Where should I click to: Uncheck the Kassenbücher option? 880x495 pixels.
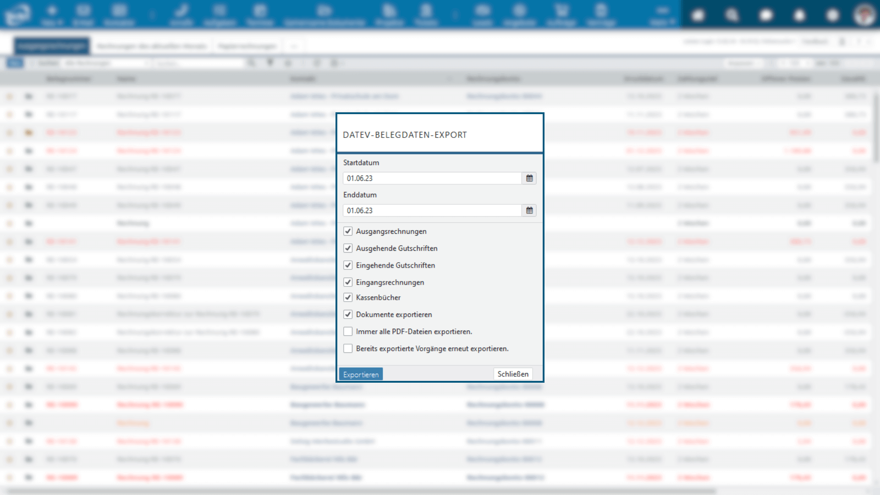tap(348, 297)
